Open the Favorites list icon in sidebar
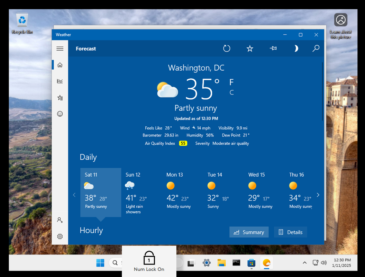 click(x=60, y=98)
